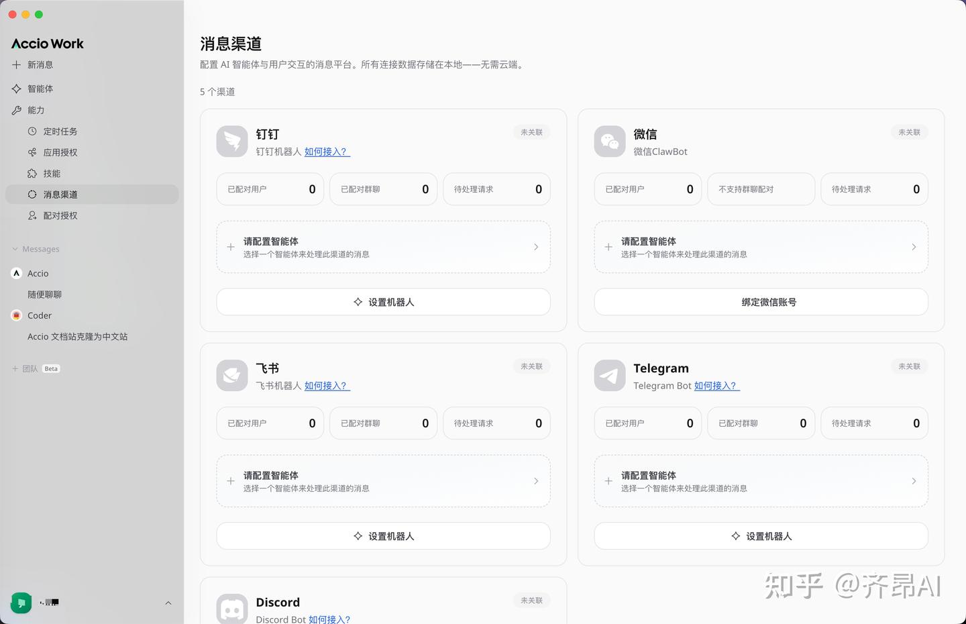
Task: Click the 已配对群聊 counter in the 飞书 card
Action: pyautogui.click(x=384, y=423)
